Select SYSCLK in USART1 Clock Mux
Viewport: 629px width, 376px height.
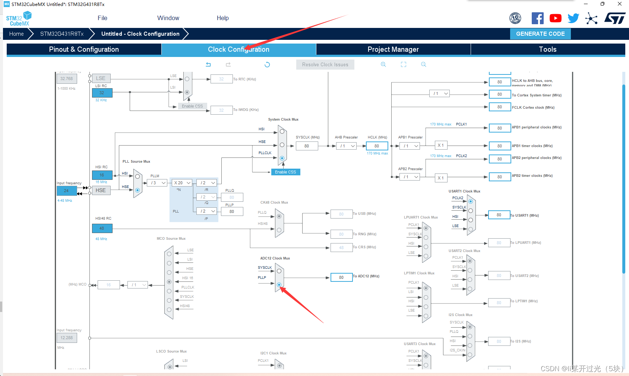(x=471, y=211)
